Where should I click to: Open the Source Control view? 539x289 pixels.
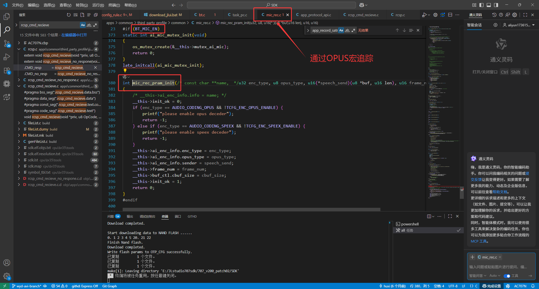point(7,43)
